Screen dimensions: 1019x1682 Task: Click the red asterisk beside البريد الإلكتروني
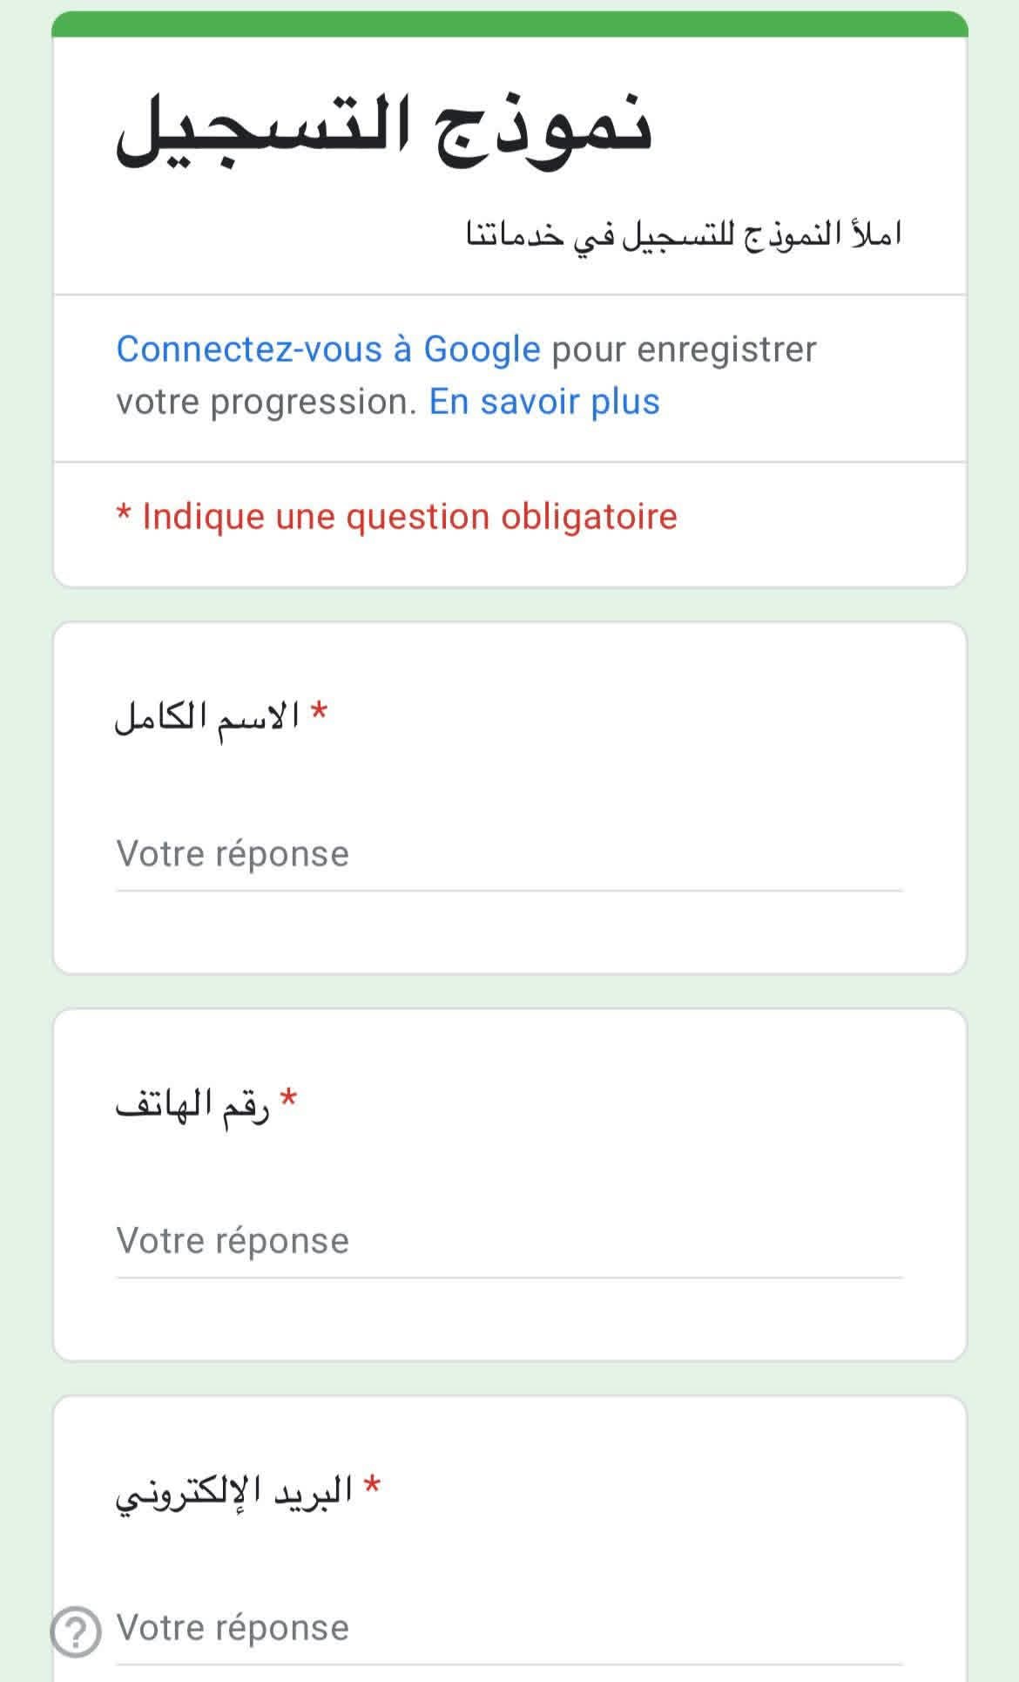[x=373, y=1487]
